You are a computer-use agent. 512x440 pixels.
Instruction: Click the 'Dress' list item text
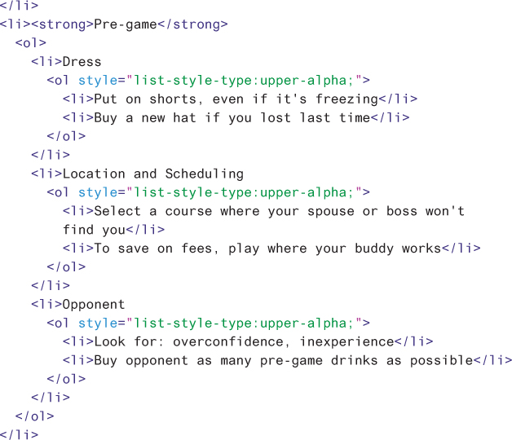click(82, 61)
